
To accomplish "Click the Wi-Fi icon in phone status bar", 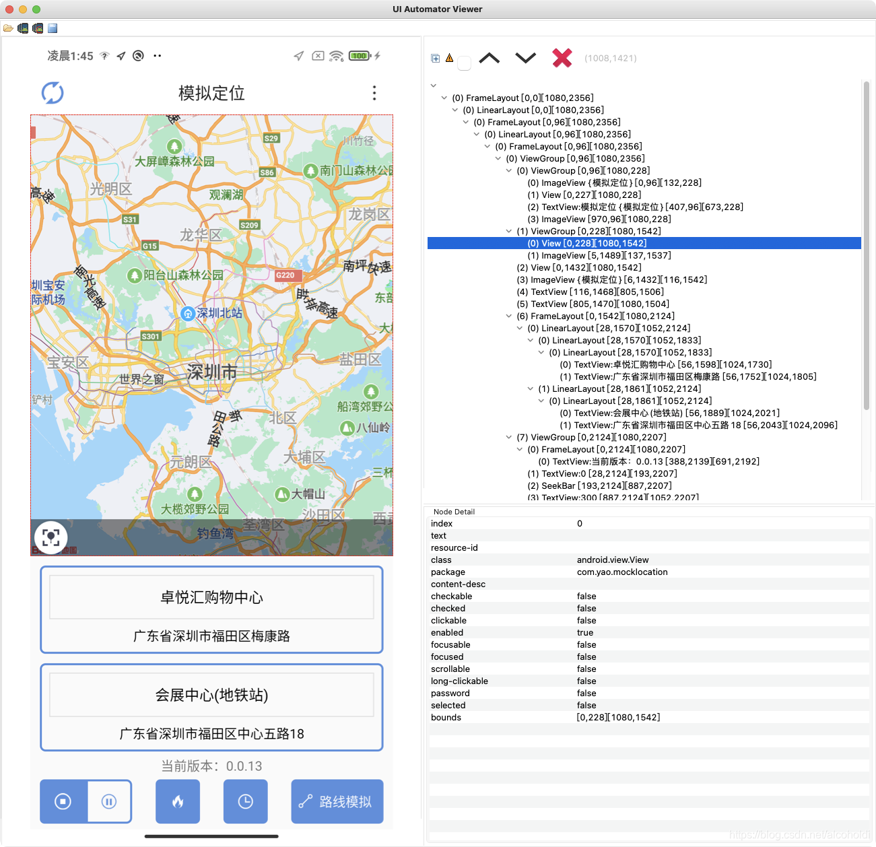I will pyautogui.click(x=336, y=56).
